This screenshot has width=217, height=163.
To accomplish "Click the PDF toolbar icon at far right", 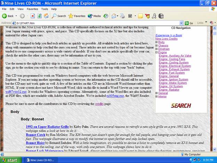I will pos(211,23).
